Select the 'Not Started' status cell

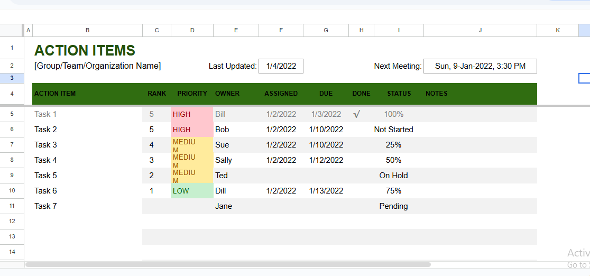pos(393,130)
